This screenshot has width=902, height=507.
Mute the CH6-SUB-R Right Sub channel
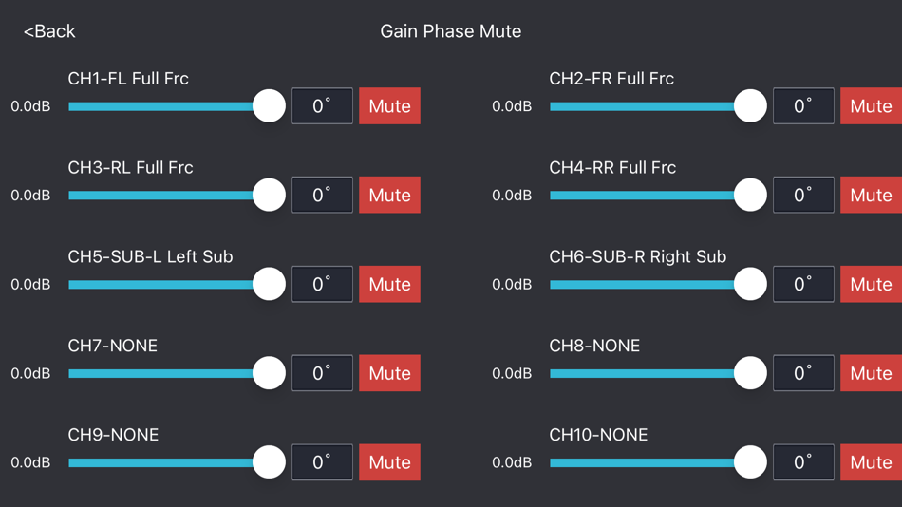click(x=871, y=284)
